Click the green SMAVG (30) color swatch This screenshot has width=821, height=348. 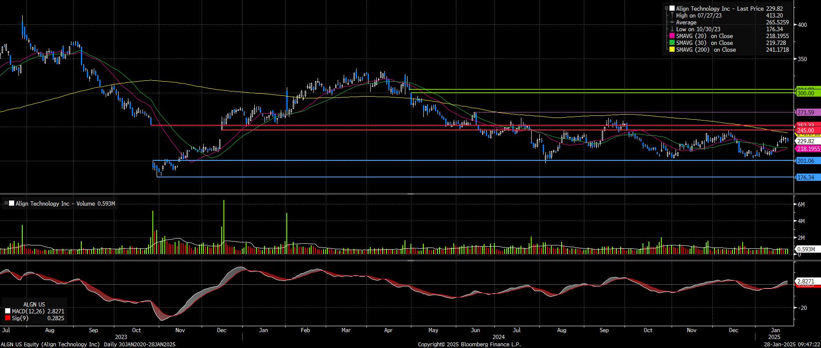pos(672,43)
